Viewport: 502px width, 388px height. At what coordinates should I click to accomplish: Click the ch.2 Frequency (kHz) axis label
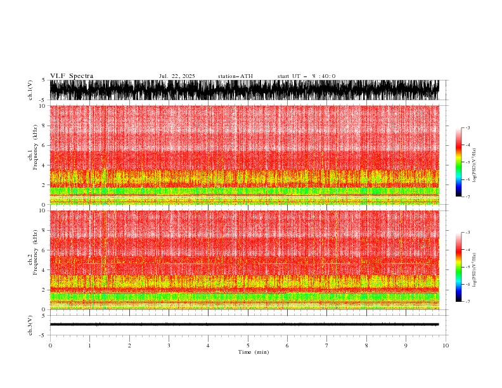[x=32, y=252]
